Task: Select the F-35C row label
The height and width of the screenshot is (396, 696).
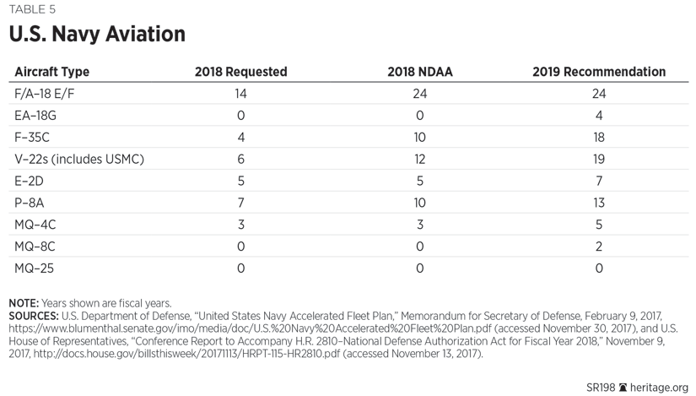Action: (35, 137)
